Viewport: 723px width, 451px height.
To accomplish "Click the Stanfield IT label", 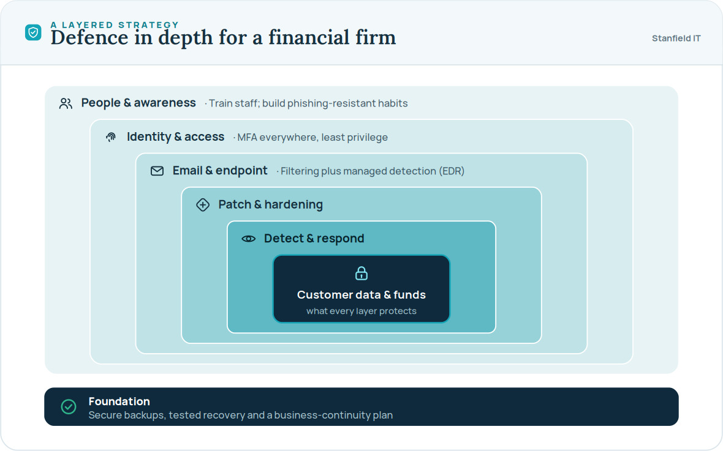I will click(676, 38).
